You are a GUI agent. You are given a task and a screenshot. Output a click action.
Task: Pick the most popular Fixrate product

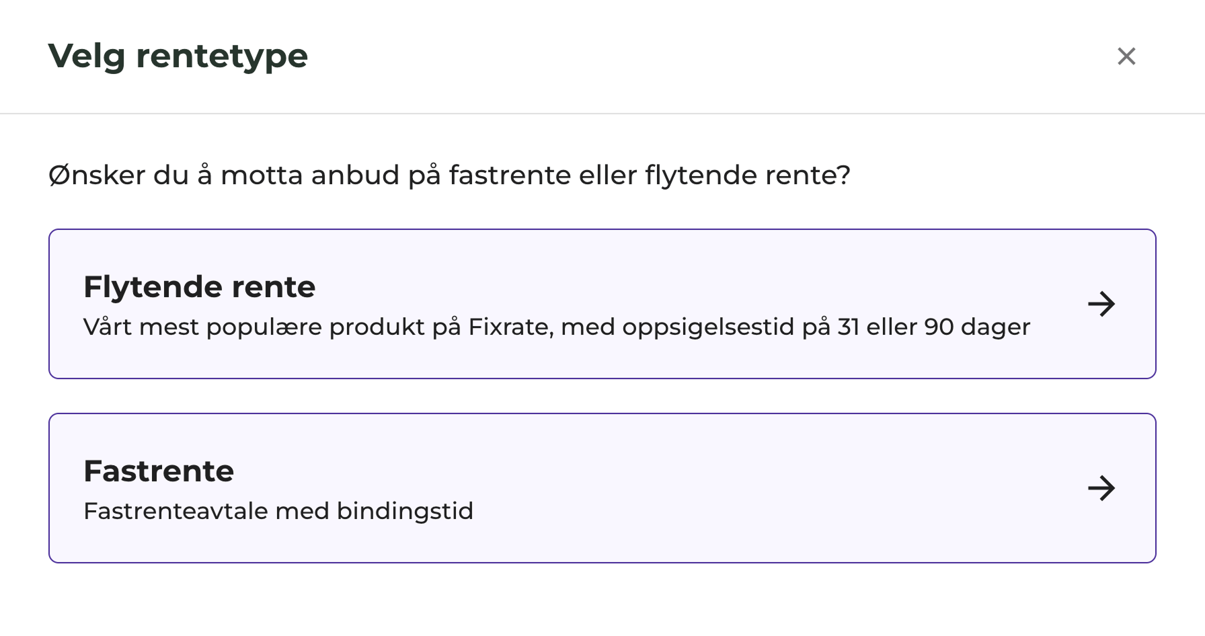pos(602,304)
